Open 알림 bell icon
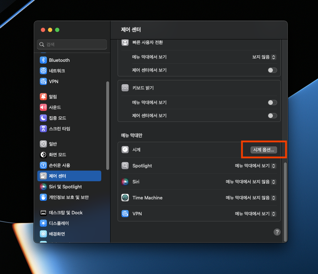 tap(43, 97)
